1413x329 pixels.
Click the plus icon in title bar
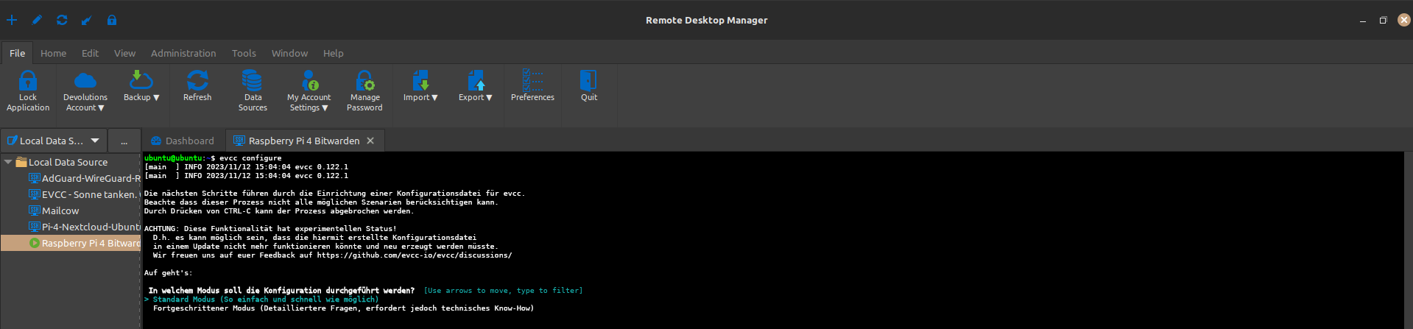coord(12,20)
